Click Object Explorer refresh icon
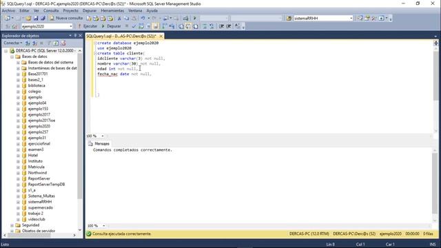The width and height of the screenshot is (441, 248). [56, 43]
